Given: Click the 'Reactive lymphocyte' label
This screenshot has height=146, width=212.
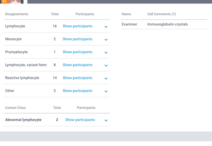Looking at the screenshot, I should tap(22, 78).
